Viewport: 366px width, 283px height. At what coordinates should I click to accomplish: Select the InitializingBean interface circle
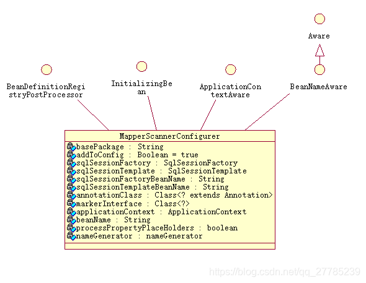pyautogui.click(x=141, y=66)
